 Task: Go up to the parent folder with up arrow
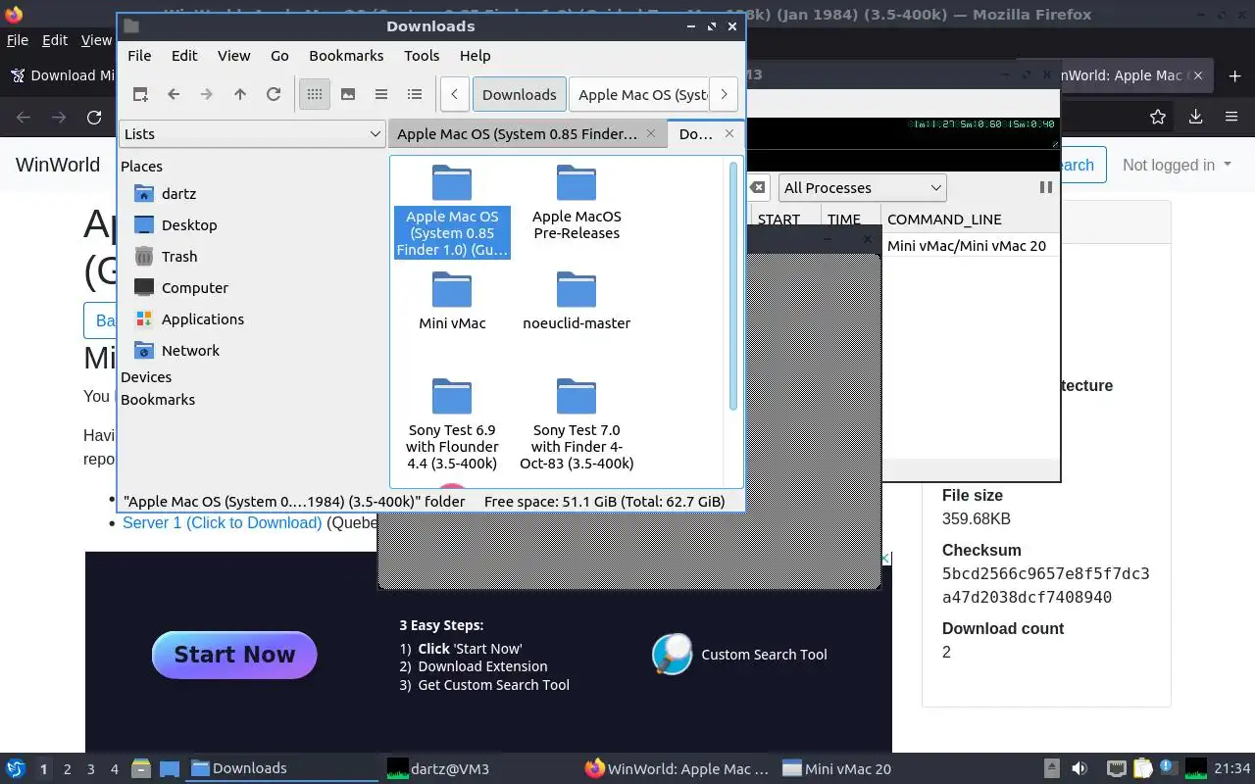240,94
